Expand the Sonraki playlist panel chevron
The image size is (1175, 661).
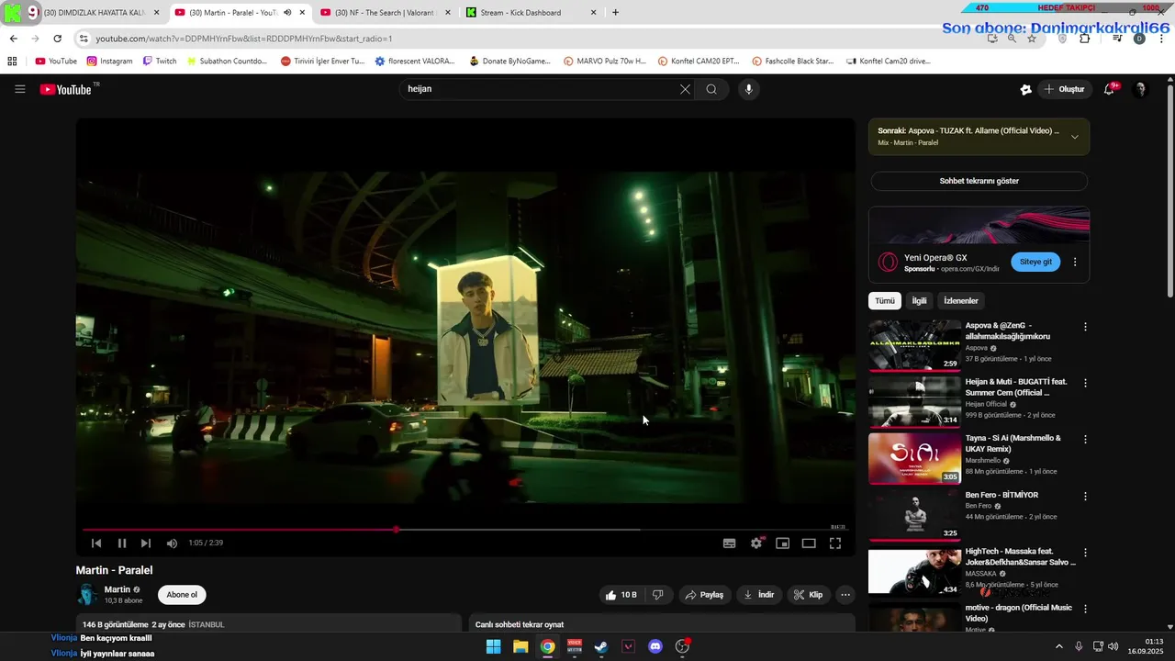click(x=1075, y=137)
